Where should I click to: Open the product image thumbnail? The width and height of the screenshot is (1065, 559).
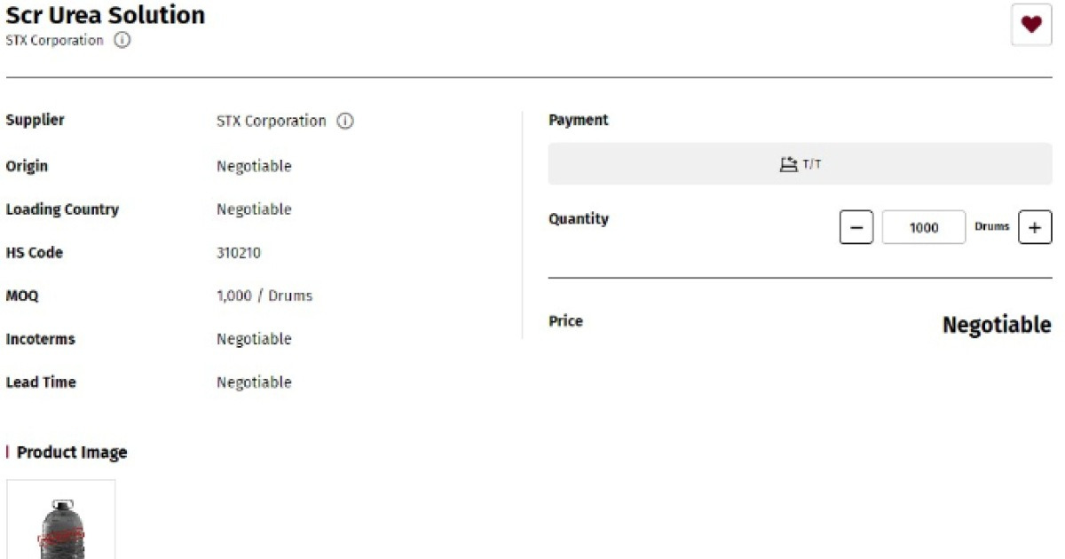coord(61,520)
